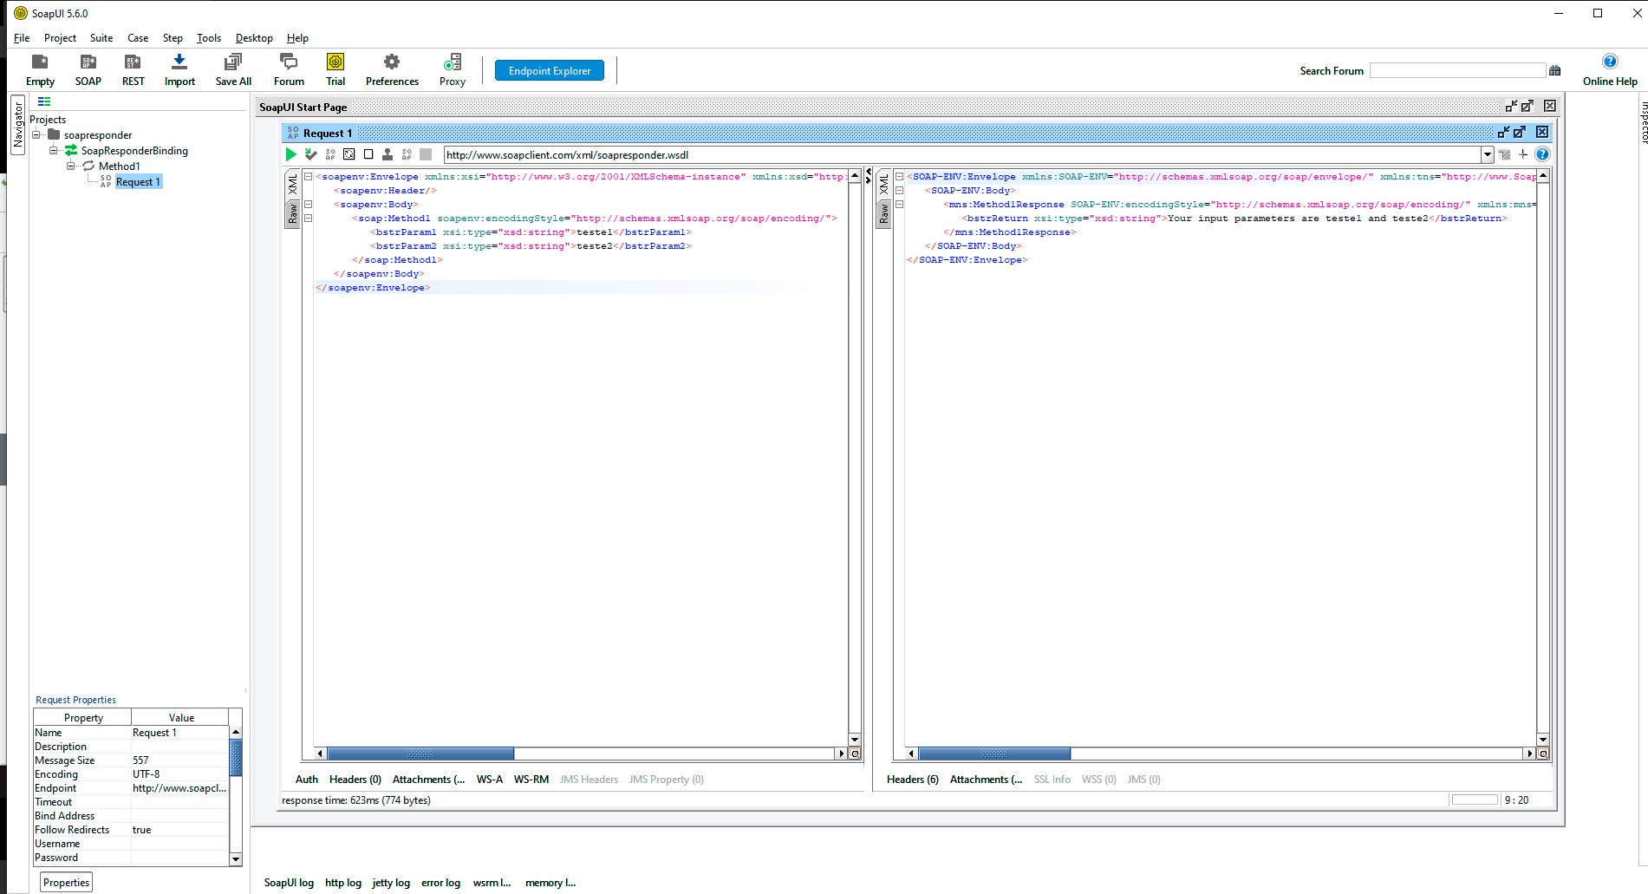Toggle the Inspector side panel tab

tap(1643, 122)
